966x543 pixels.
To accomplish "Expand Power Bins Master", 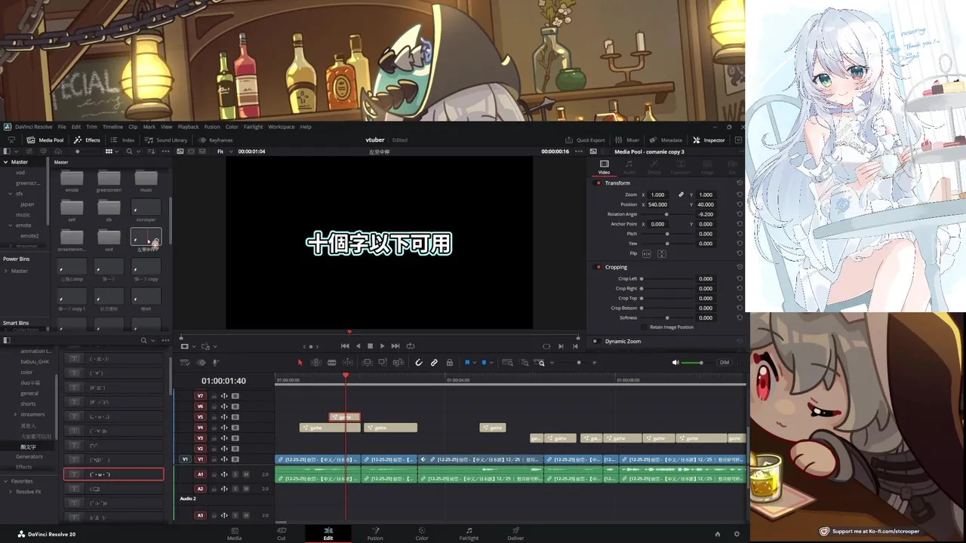I will (x=6, y=271).
